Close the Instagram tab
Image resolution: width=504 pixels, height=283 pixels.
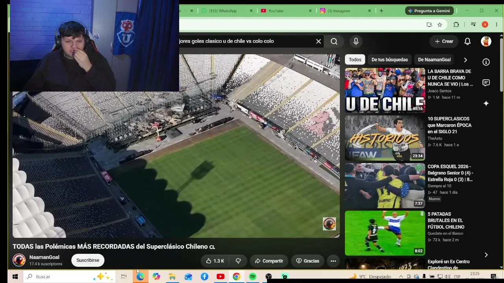[369, 11]
